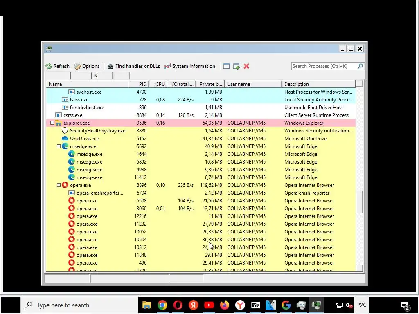The width and height of the screenshot is (419, 314).
Task: Select the opera.exe row with PID 10052
Action: click(x=200, y=231)
